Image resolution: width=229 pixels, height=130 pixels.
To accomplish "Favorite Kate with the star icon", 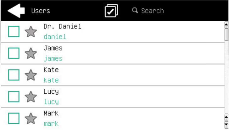I will tap(31, 75).
